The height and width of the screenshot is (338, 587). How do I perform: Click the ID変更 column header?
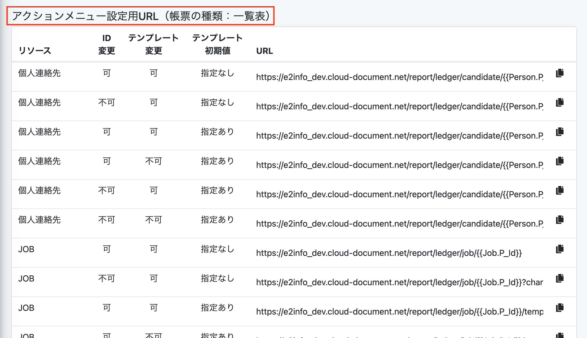tap(106, 44)
